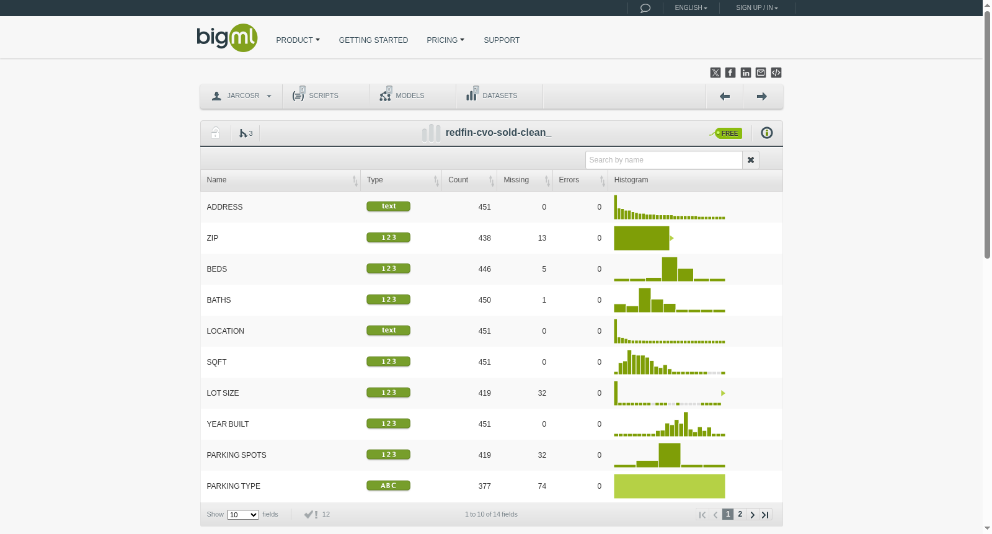The width and height of the screenshot is (992, 534).
Task: Select the LOT SIZE field name
Action: point(223,393)
